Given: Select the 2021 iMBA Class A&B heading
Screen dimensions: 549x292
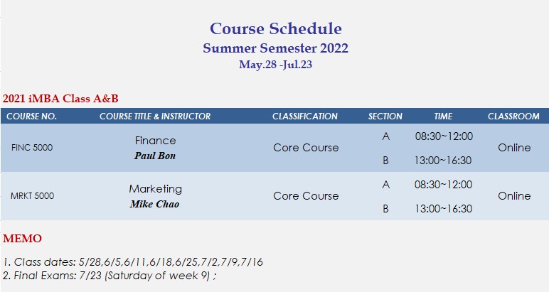Looking at the screenshot, I should (x=60, y=99).
